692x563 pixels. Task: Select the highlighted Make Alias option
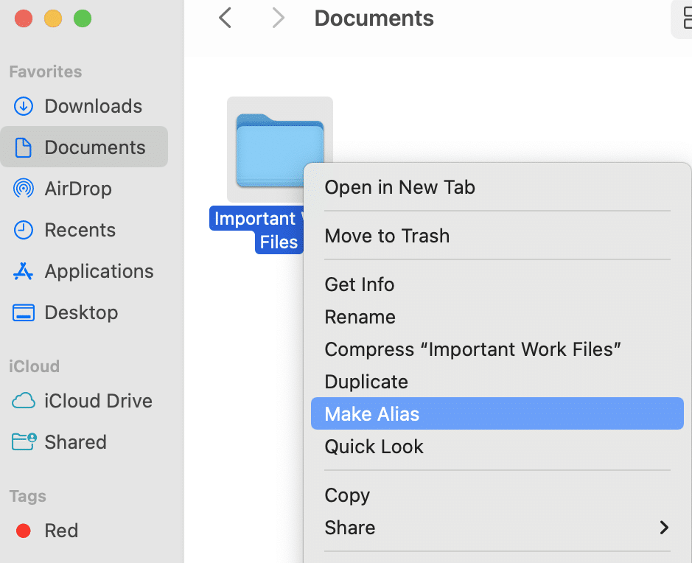pyautogui.click(x=371, y=413)
